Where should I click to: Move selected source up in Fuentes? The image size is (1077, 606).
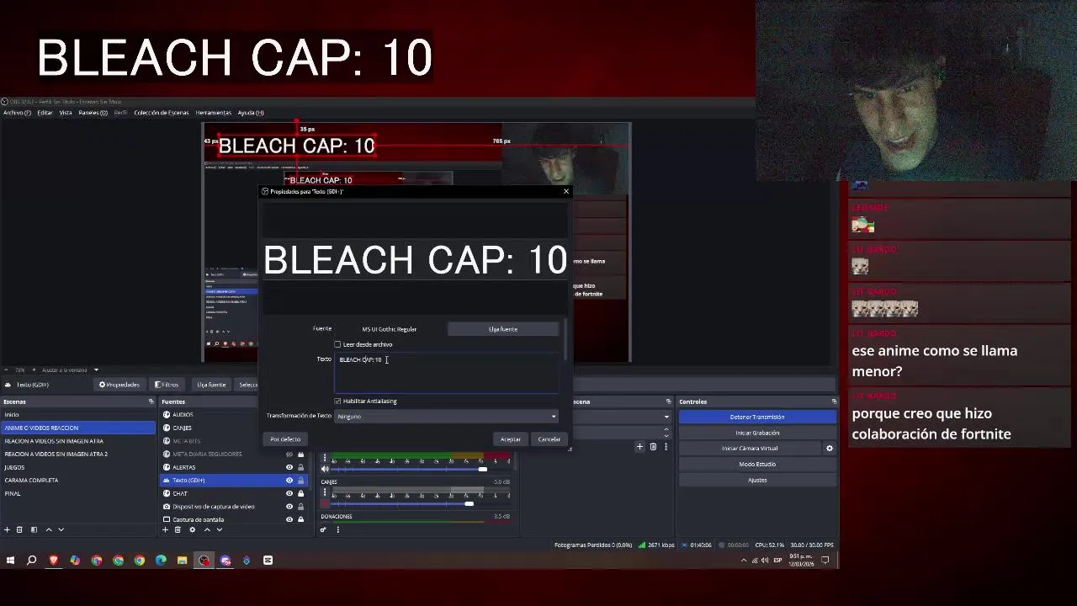(207, 529)
